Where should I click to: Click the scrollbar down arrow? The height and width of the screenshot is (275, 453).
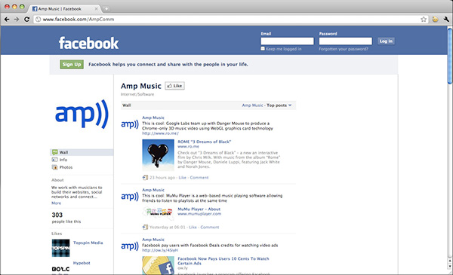(x=449, y=267)
